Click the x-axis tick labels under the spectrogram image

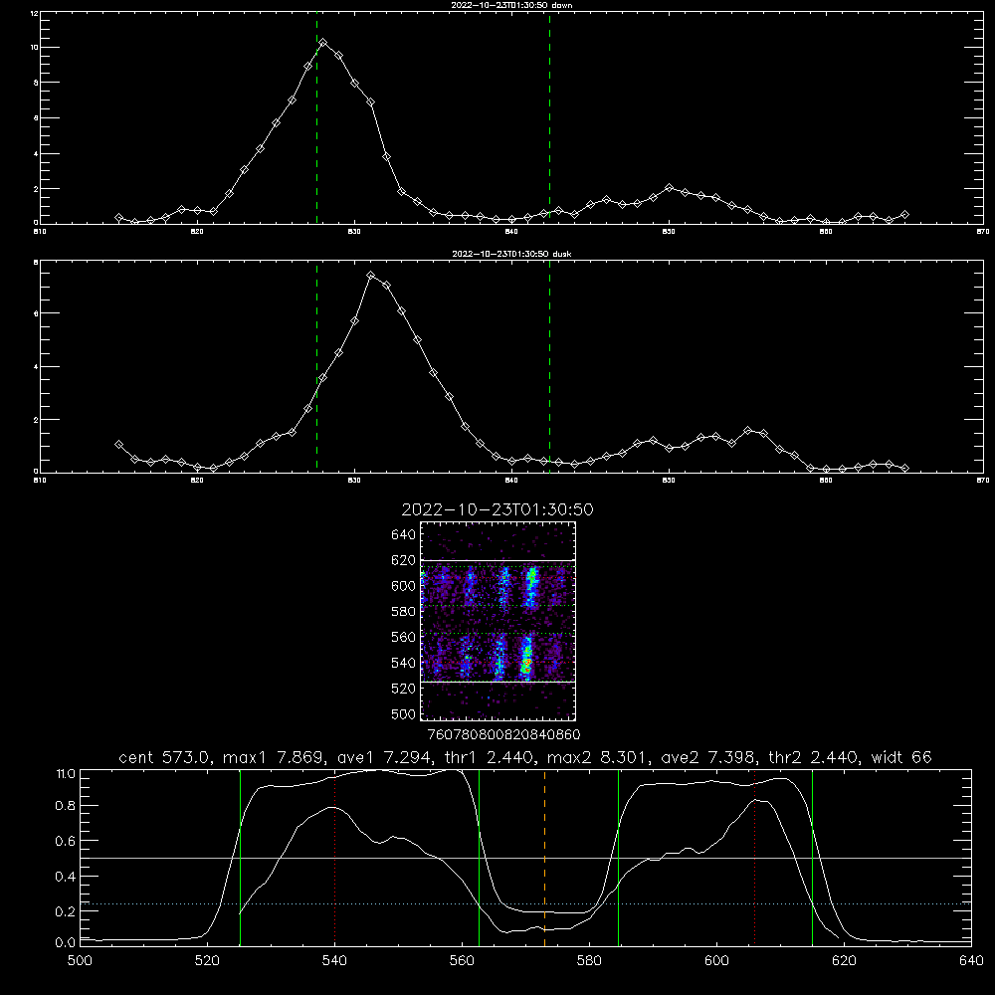click(503, 735)
